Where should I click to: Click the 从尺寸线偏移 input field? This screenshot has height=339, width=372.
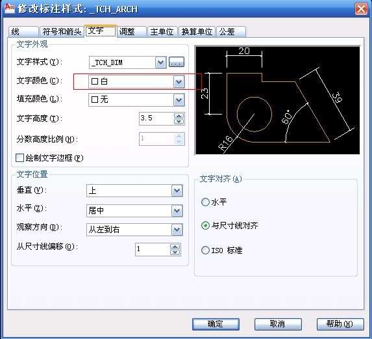[x=153, y=249]
